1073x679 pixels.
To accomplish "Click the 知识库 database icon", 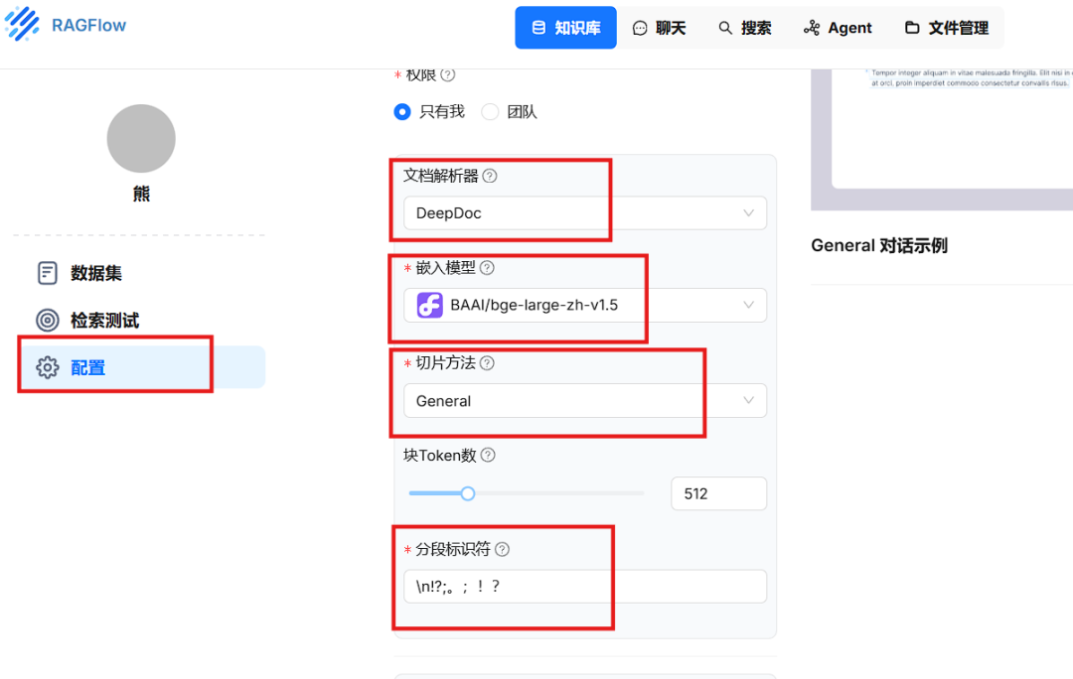I will [539, 28].
